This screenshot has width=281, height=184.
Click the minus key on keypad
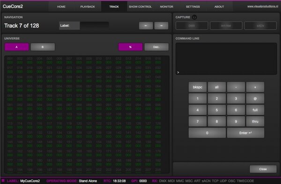(x=236, y=87)
